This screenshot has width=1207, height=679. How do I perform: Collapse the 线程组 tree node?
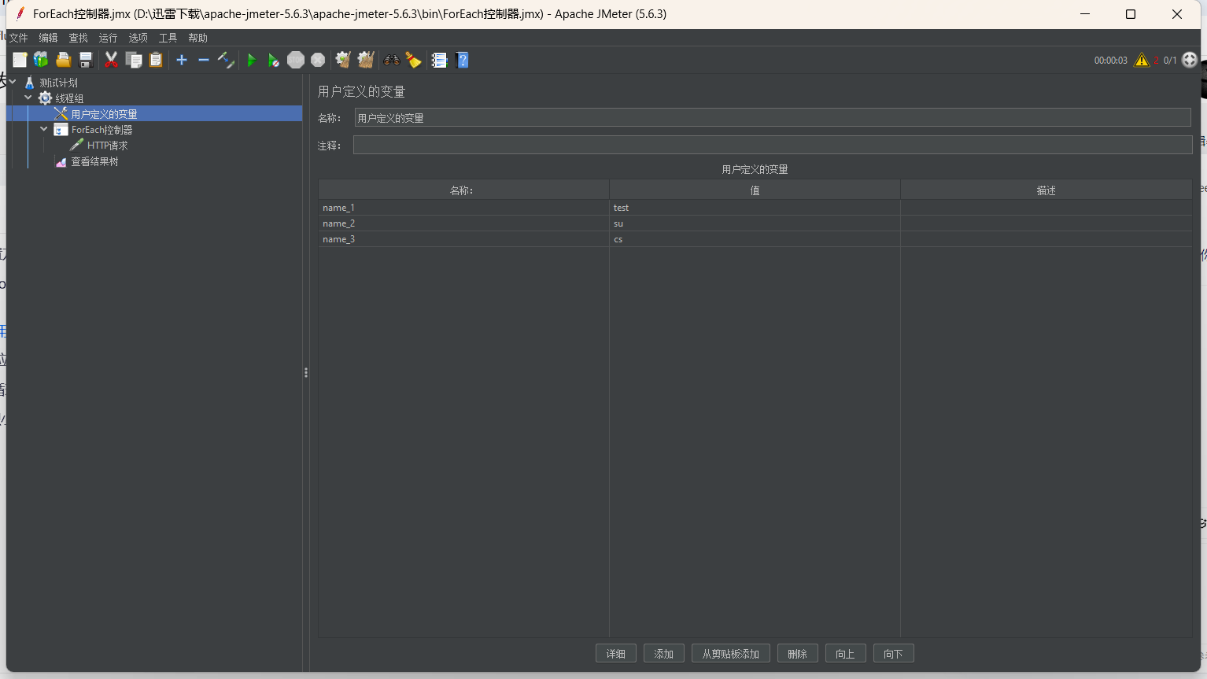point(28,98)
